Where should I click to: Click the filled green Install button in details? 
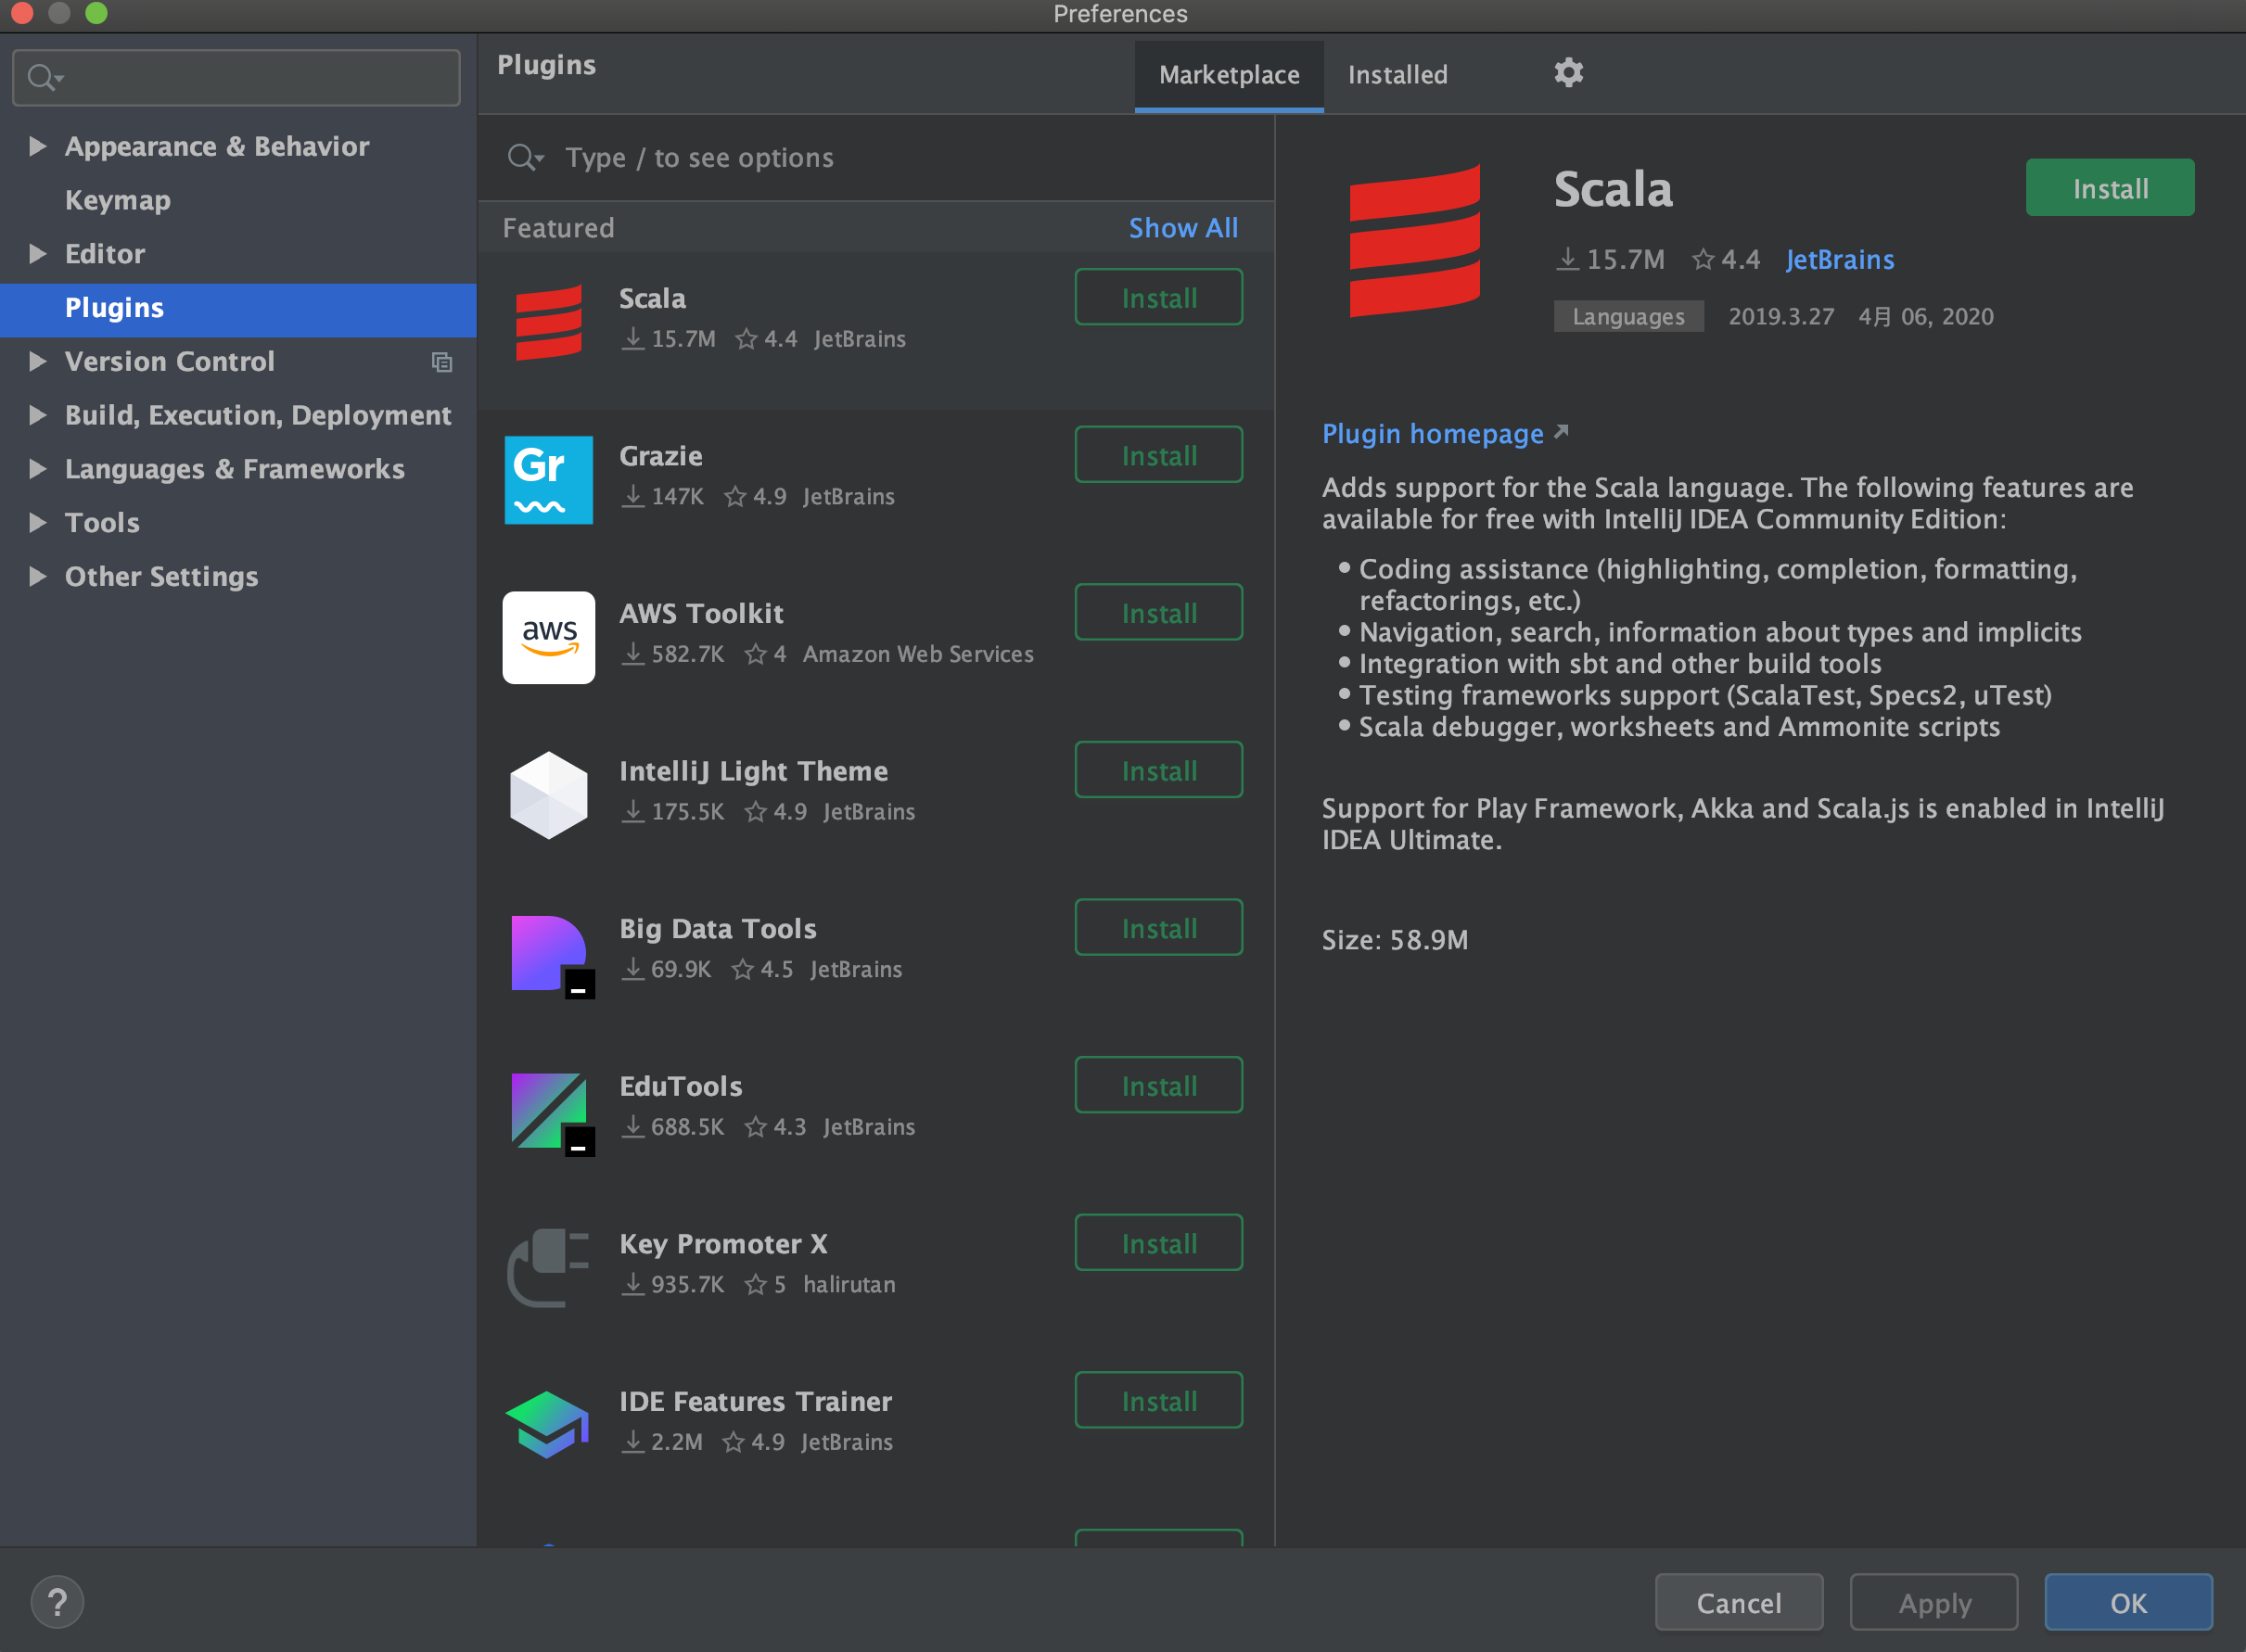click(x=2110, y=188)
